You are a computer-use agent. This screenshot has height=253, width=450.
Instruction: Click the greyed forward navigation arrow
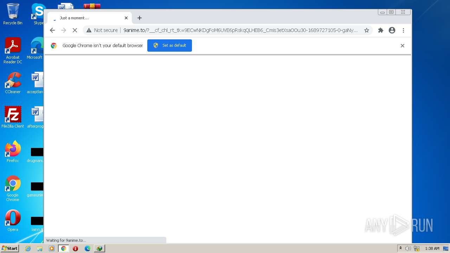tap(64, 30)
